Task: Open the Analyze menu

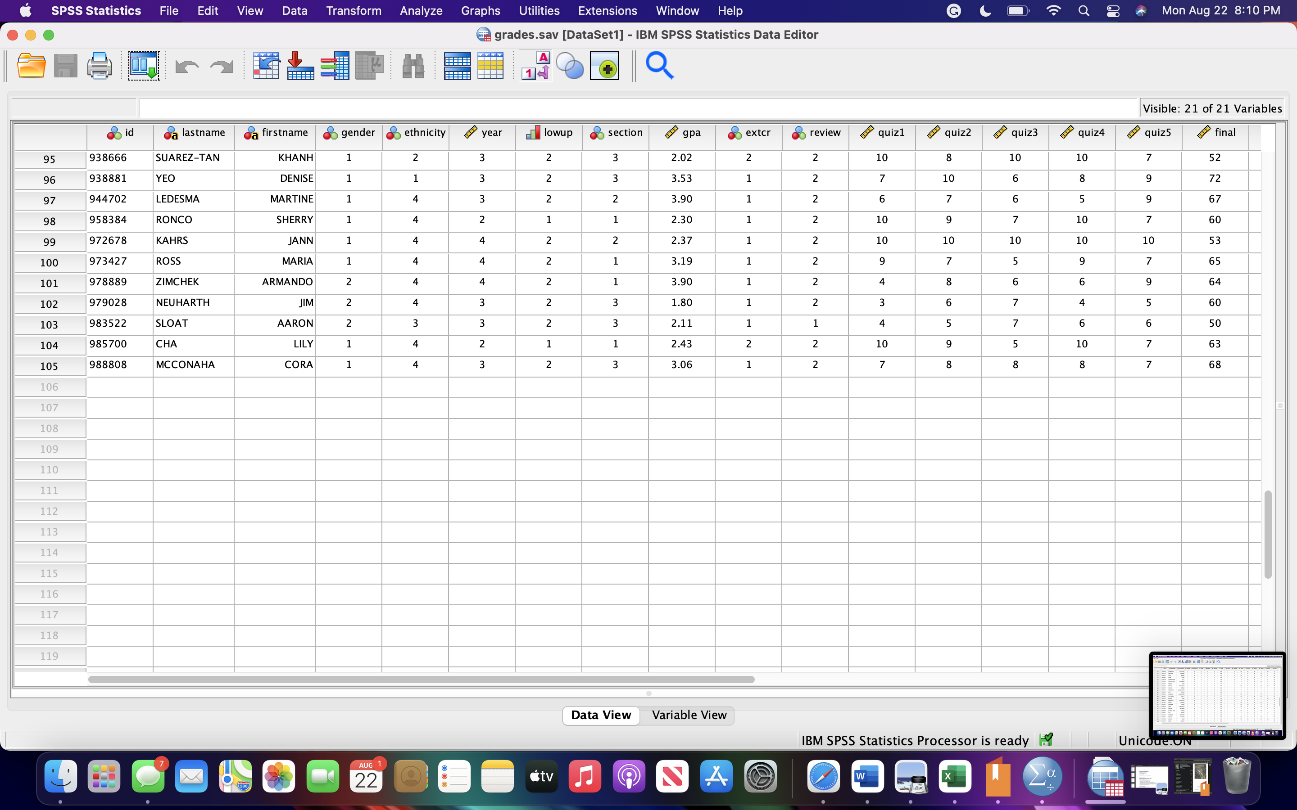Action: coord(421,11)
